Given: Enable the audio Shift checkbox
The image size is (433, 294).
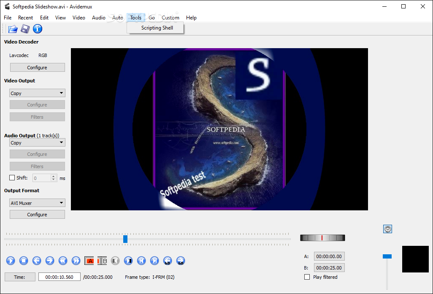Looking at the screenshot, I should 12,178.
